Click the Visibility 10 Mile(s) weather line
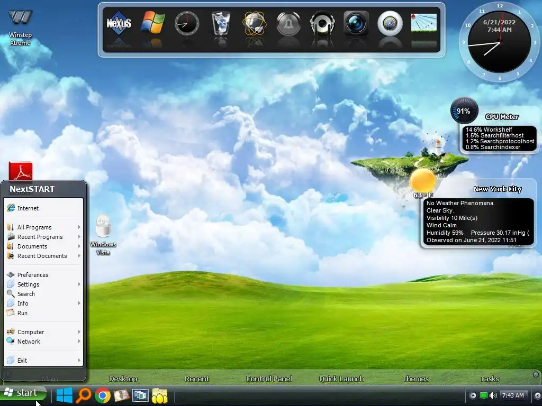Screen dimensions: 542x406 tap(452, 218)
